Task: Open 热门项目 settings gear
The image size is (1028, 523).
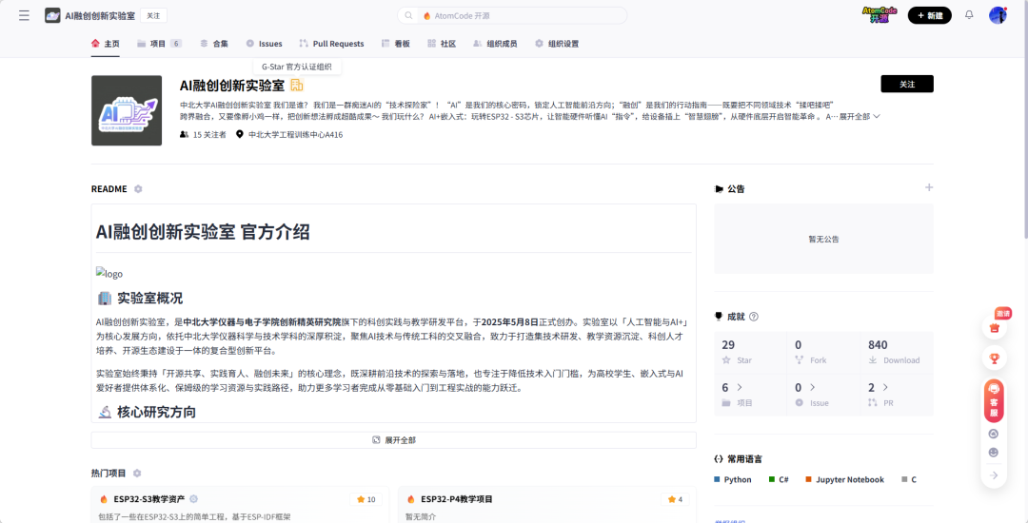Action: click(136, 474)
